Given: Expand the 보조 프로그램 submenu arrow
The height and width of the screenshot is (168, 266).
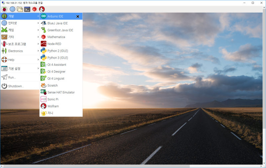Looking at the screenshot, I should [x=38, y=44].
